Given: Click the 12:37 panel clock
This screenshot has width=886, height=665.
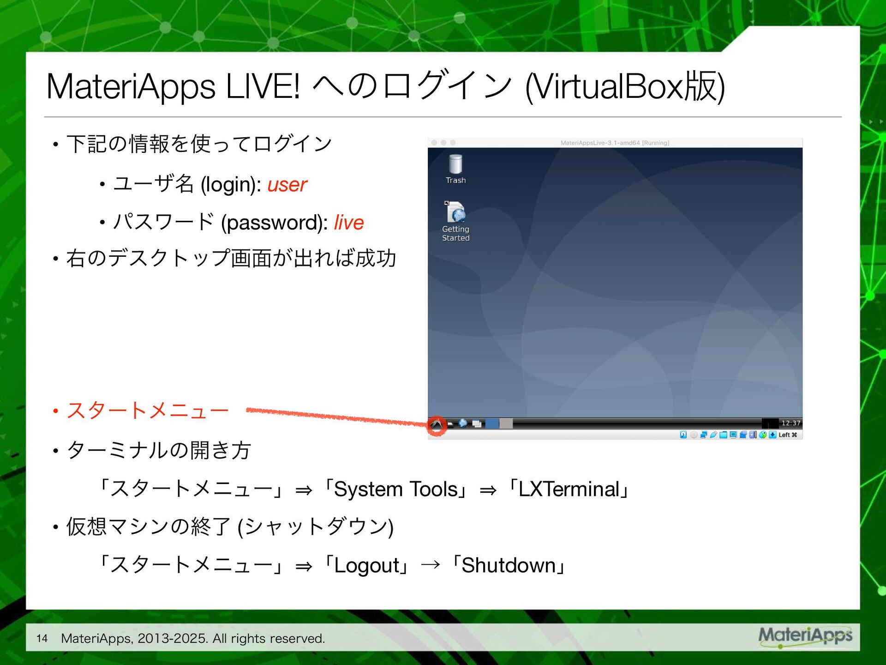Looking at the screenshot, I should pos(790,423).
